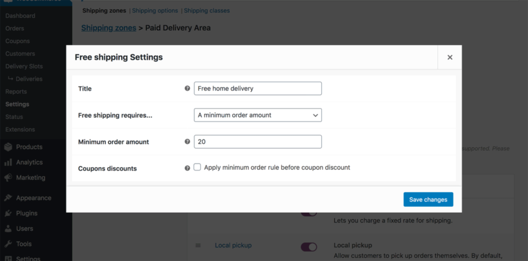Viewport: 528px width, 261px height.
Task: Click Coupons discounts help icon
Action: [187, 168]
